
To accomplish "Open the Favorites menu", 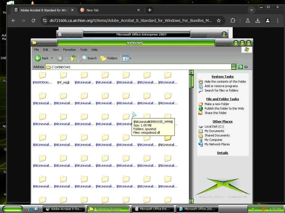I will (x=69, y=50).
